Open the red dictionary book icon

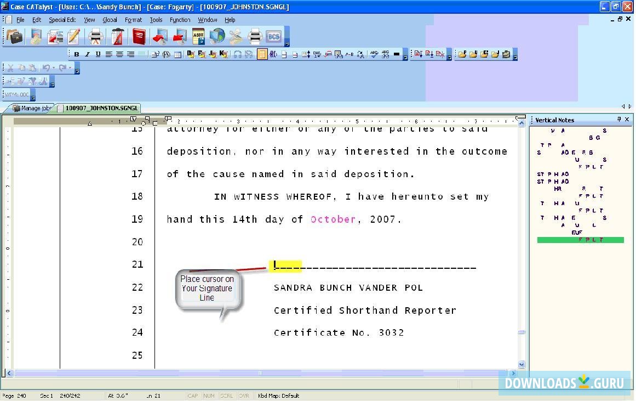[x=139, y=37]
